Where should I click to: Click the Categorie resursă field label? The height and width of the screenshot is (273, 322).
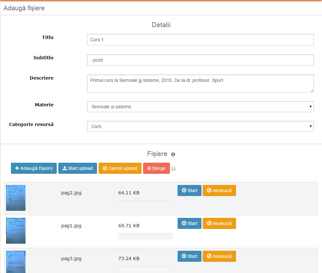click(x=31, y=124)
